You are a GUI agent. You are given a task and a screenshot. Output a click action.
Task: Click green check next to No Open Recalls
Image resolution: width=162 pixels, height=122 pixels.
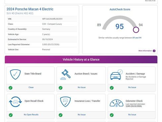click(11, 115)
